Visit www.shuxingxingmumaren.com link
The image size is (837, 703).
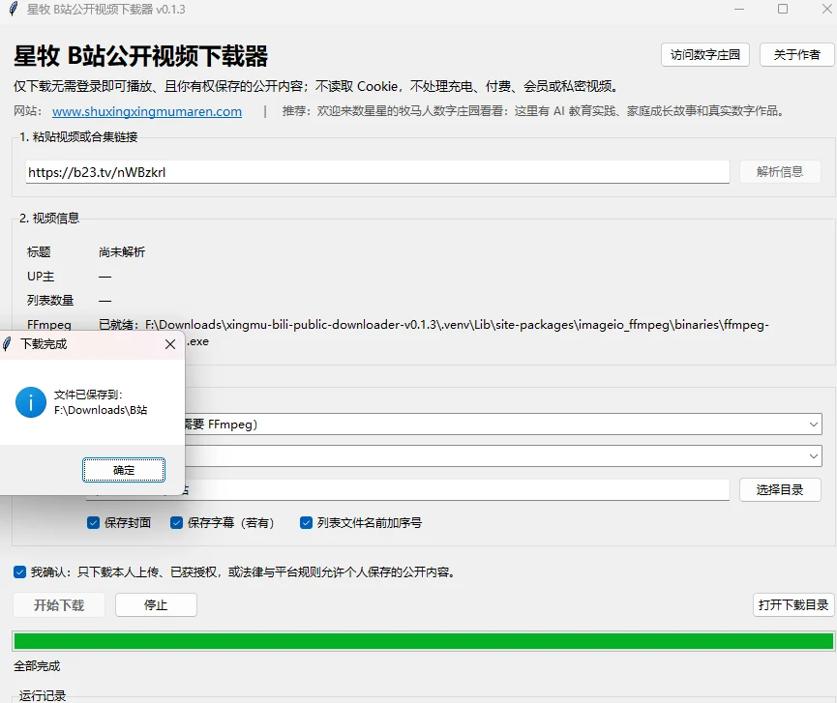pos(147,111)
